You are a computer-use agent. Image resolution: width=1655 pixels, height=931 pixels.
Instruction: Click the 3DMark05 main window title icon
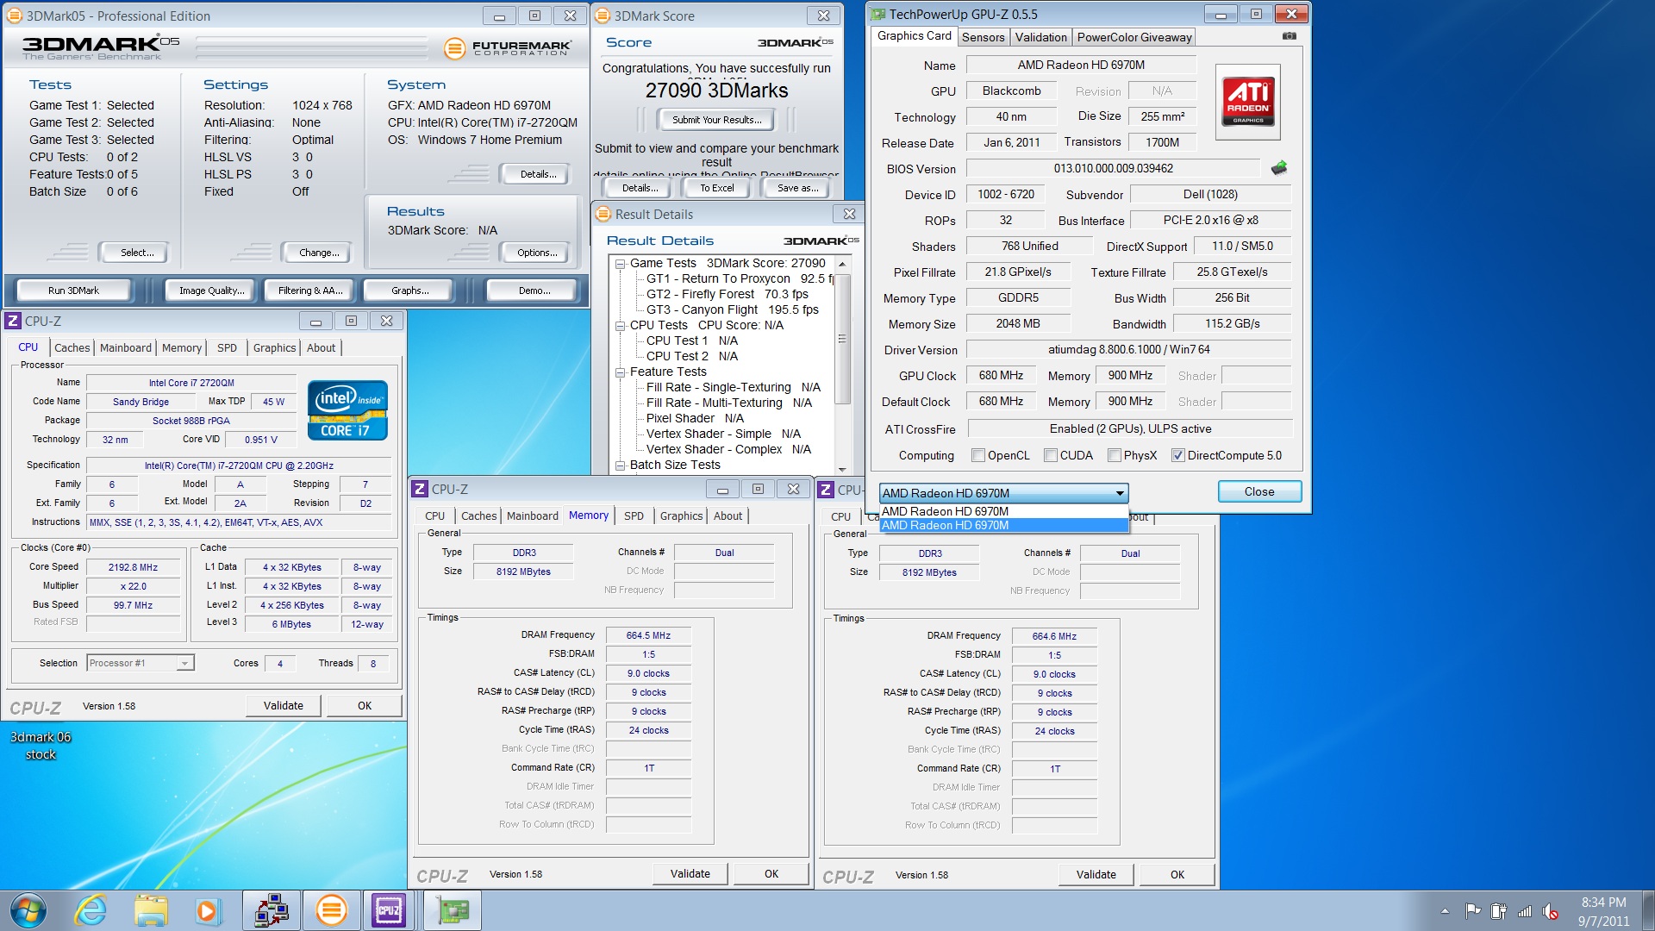[15, 16]
